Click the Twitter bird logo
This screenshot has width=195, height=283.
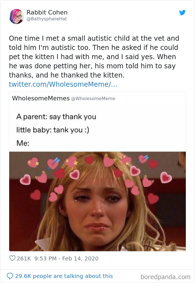tap(182, 13)
